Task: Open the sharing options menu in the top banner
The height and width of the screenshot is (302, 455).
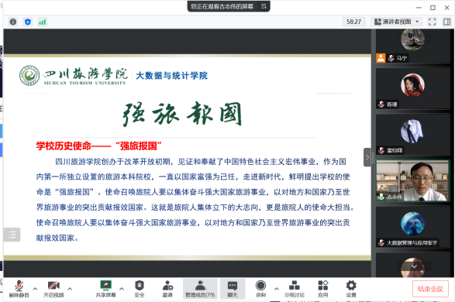Action: coord(264,6)
